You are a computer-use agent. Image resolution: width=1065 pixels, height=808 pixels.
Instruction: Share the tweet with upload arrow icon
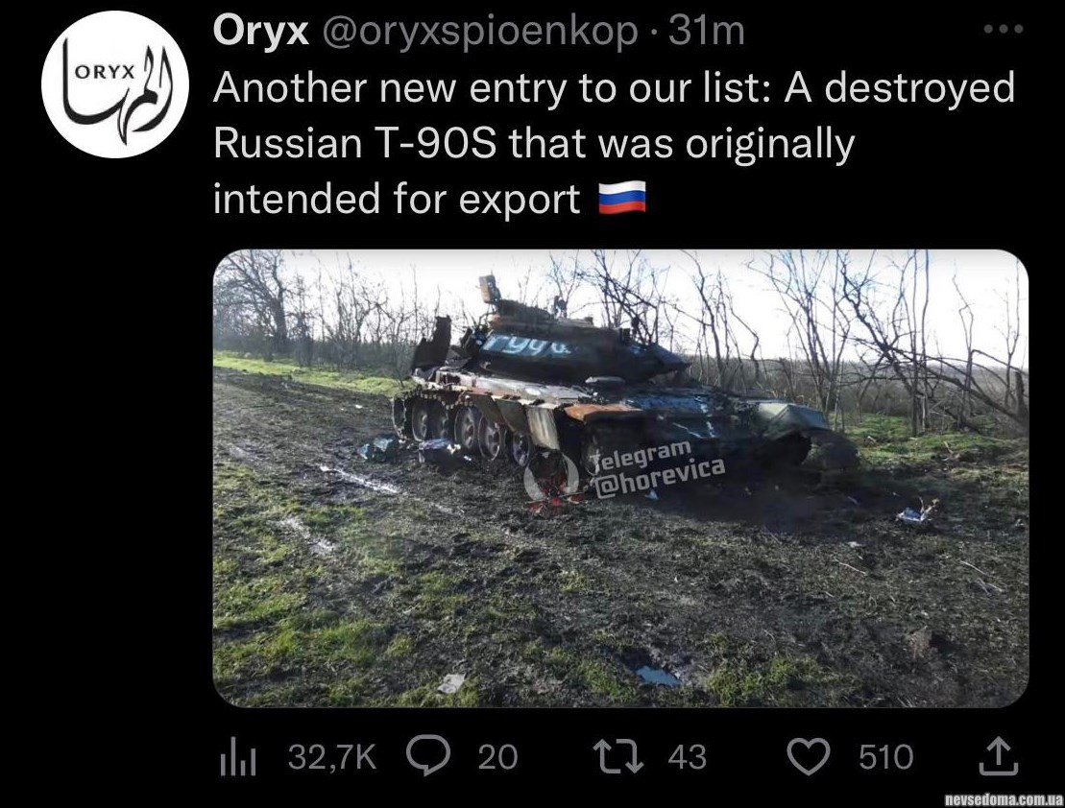tap(999, 756)
